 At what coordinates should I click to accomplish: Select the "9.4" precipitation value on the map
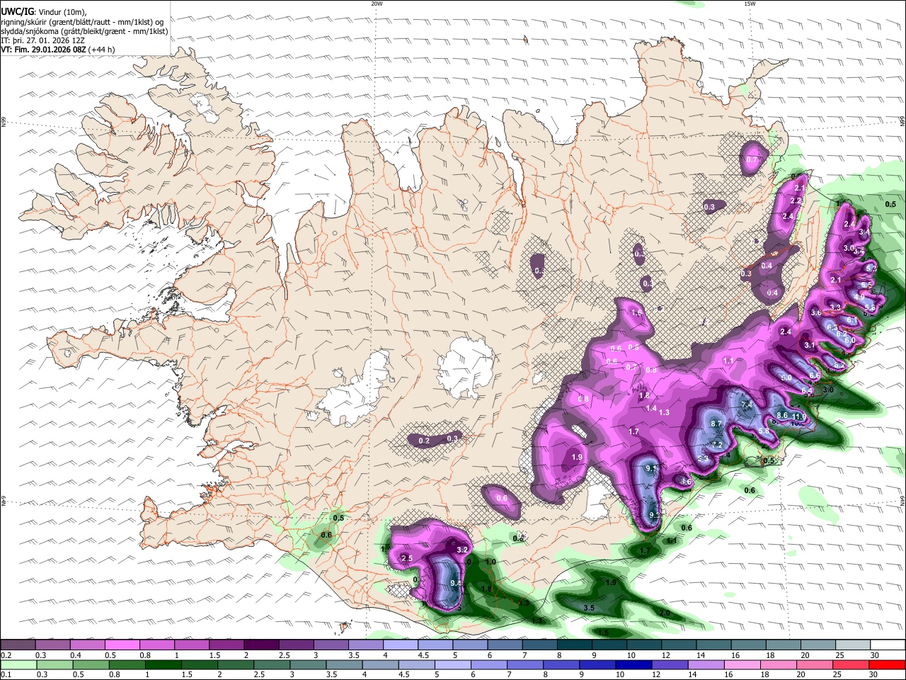[x=456, y=584]
